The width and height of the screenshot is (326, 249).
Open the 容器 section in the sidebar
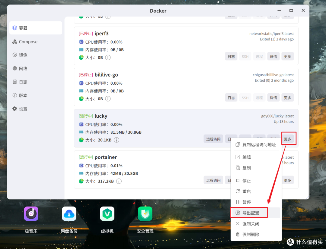[x=36, y=28]
